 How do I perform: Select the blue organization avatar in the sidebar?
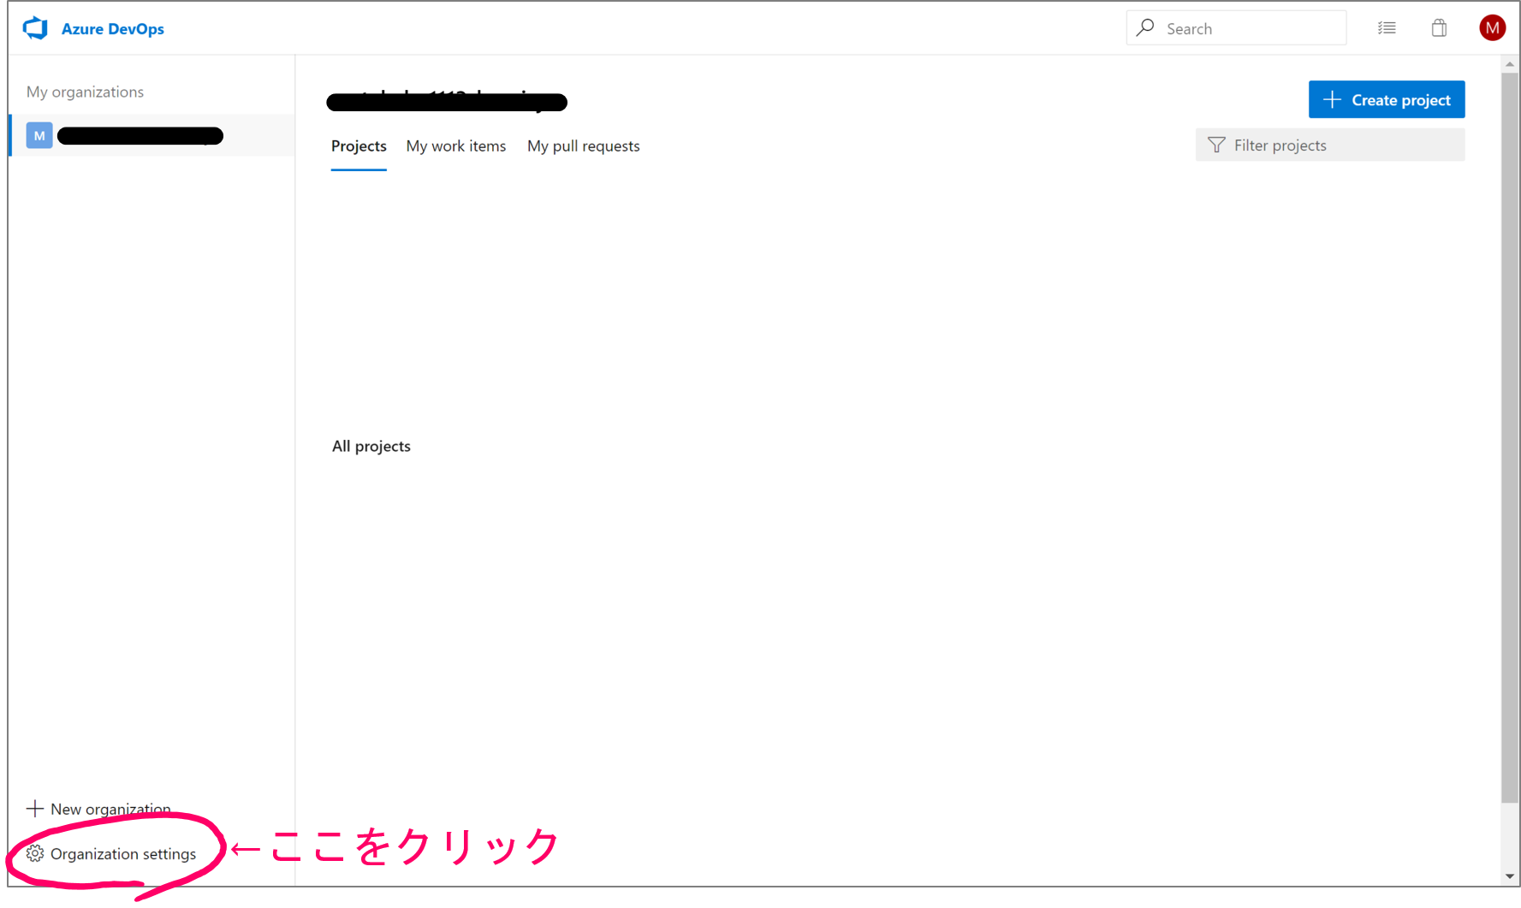pyautogui.click(x=39, y=134)
